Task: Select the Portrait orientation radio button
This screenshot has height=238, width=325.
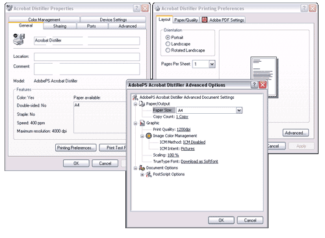Action: click(x=168, y=38)
